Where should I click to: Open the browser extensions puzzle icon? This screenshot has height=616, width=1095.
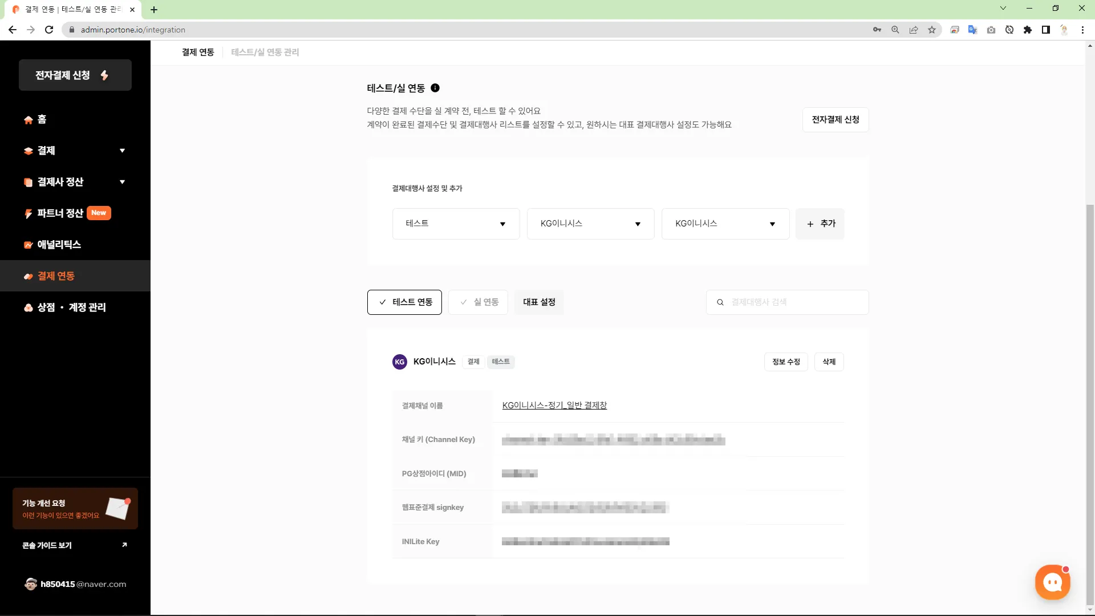1028,30
